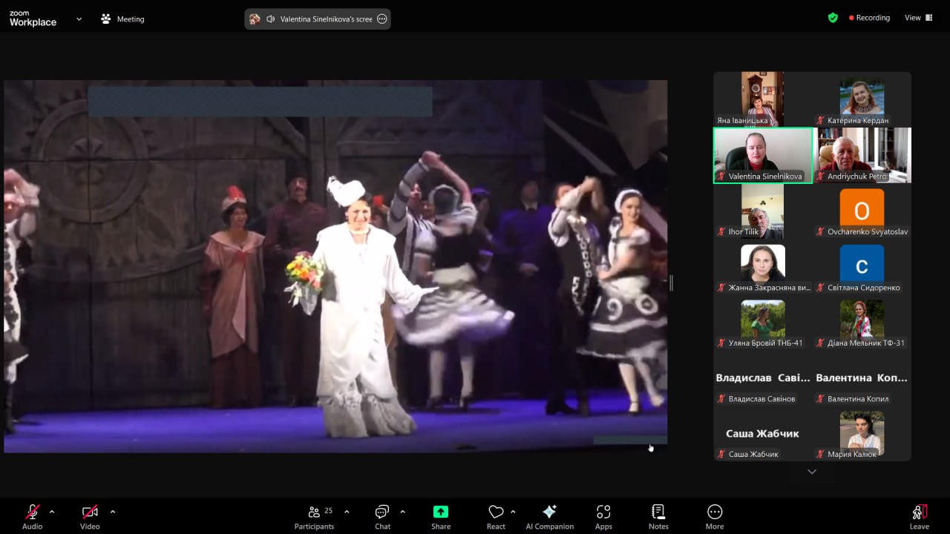Image resolution: width=950 pixels, height=534 pixels.
Task: Click the green encryption shield icon
Action: coord(833,18)
